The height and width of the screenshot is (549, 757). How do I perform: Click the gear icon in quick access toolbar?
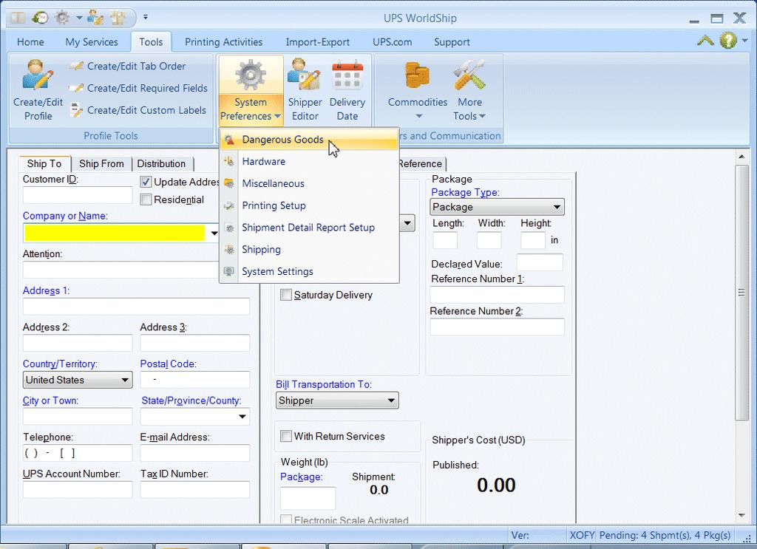[62, 18]
